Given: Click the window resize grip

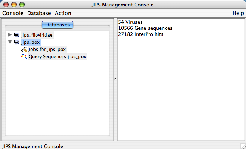Looking at the screenshot, I should (243, 146).
